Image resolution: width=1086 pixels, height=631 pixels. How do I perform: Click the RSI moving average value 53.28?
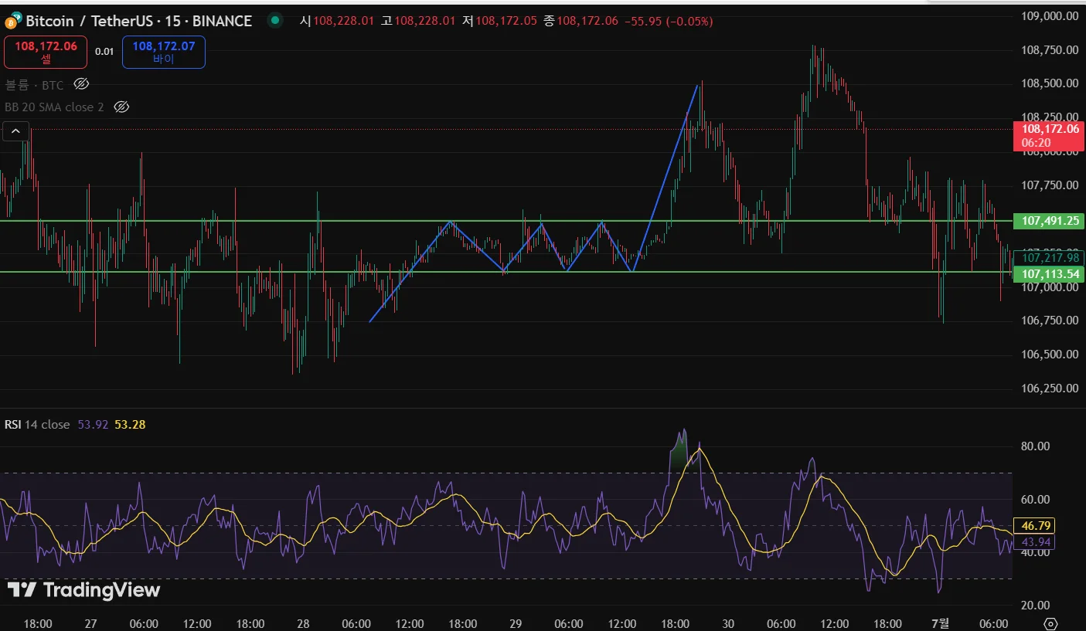[x=130, y=424]
